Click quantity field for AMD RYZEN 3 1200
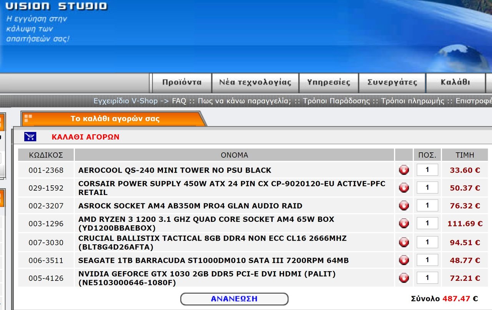Viewport: 492px width, 310px height. (427, 223)
